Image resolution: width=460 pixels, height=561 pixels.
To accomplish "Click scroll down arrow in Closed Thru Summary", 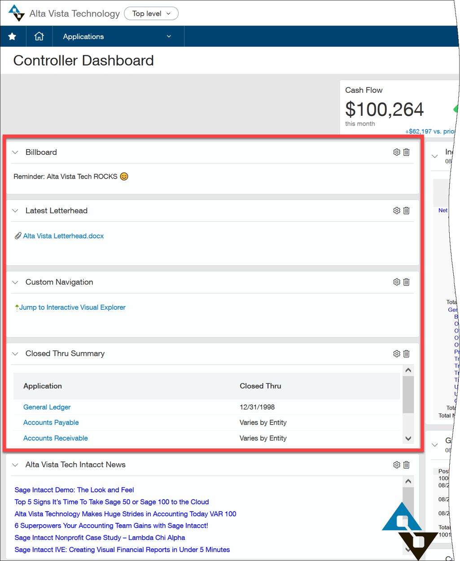I will coord(408,438).
